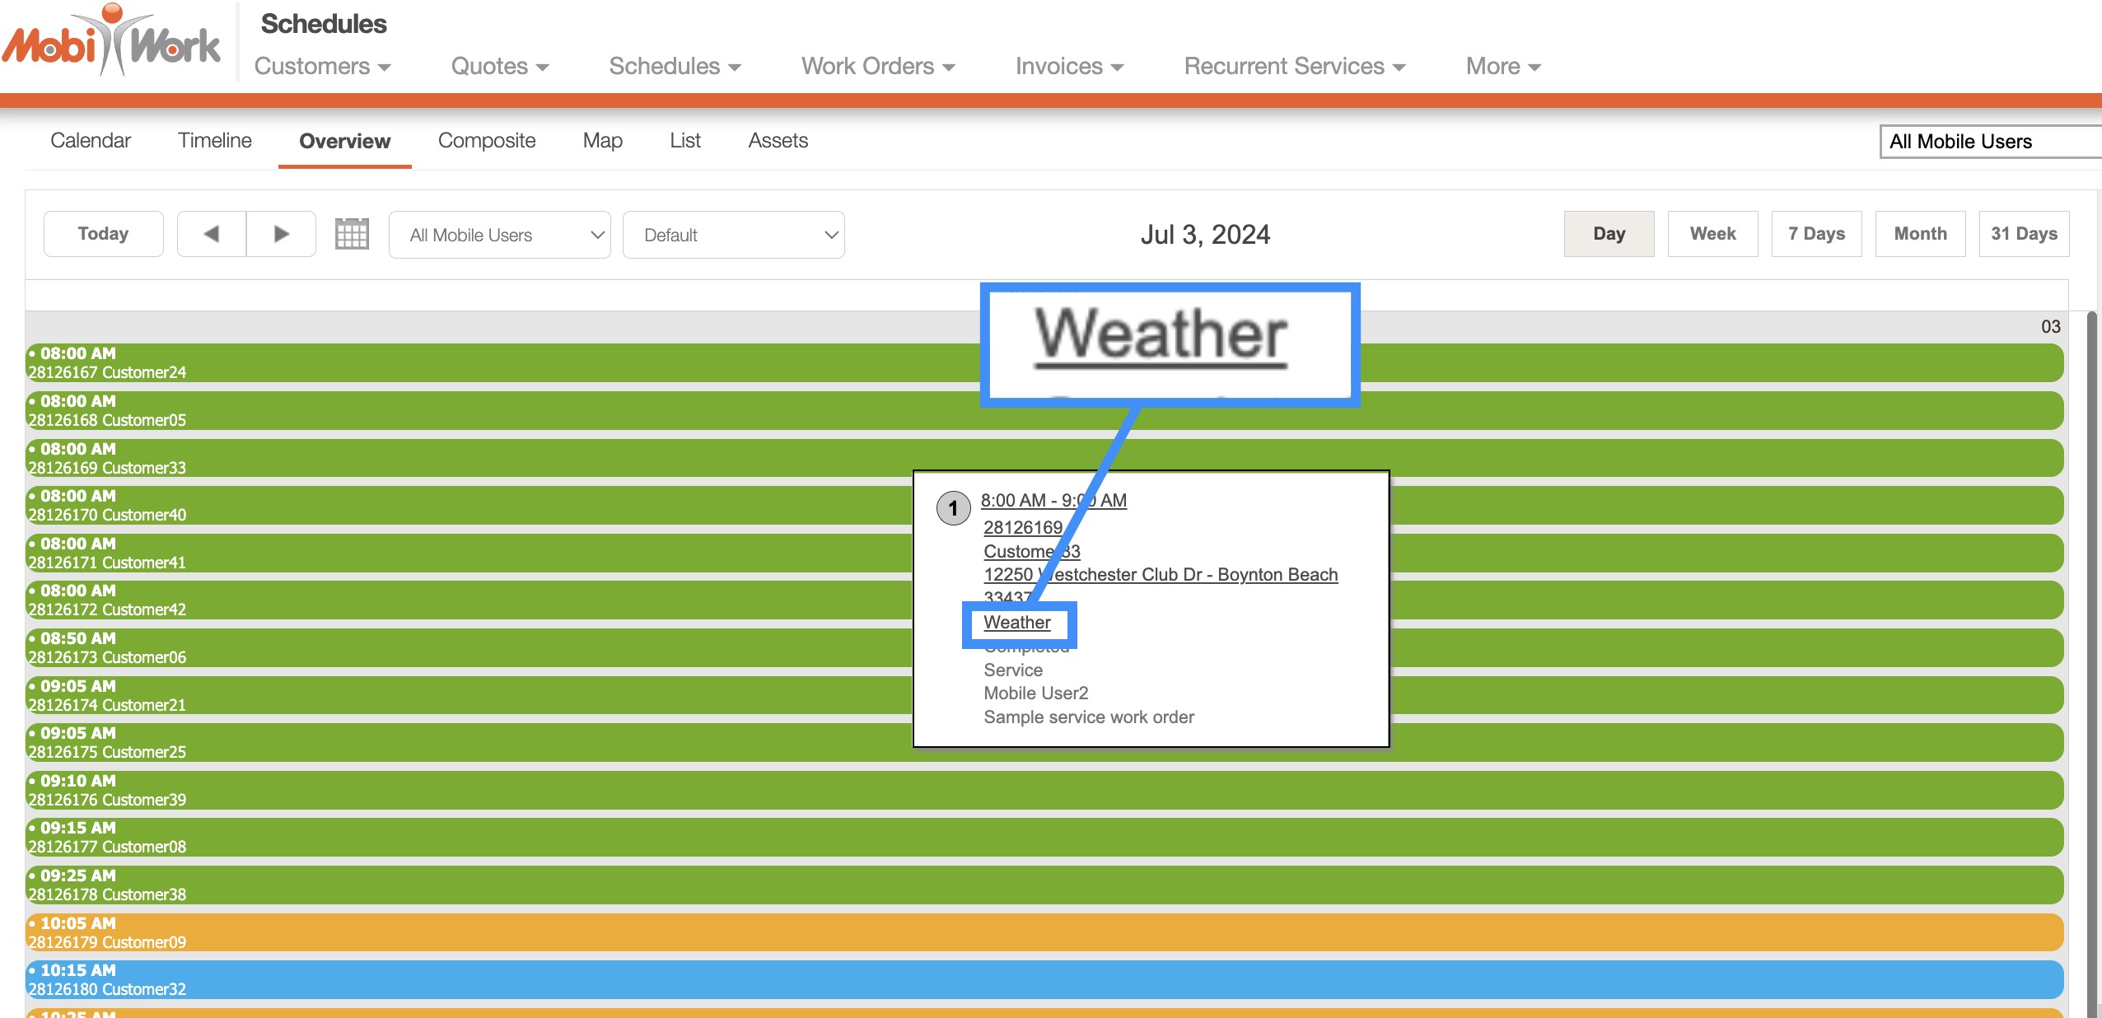This screenshot has height=1018, width=2102.
Task: Go to next day arrow
Action: [281, 234]
